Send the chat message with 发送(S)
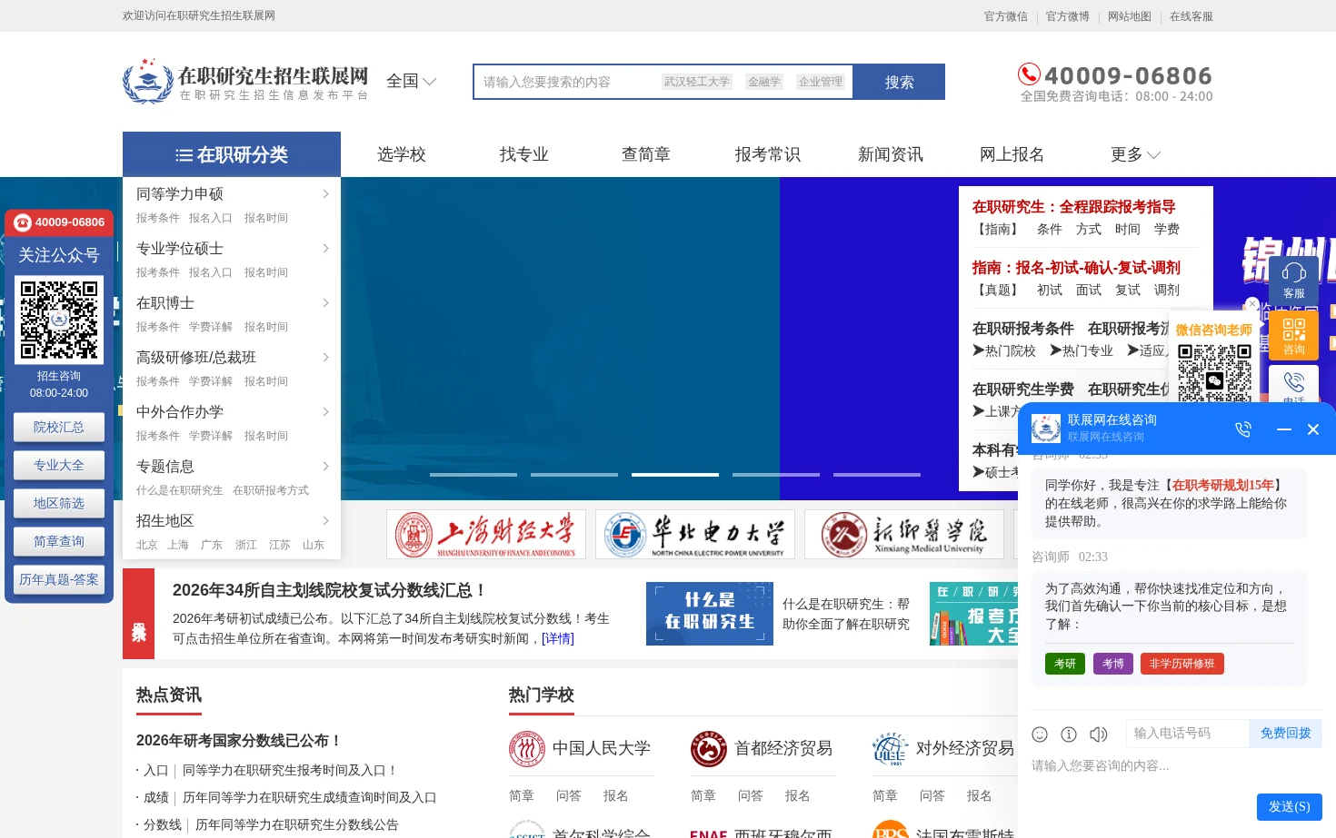Image resolution: width=1336 pixels, height=838 pixels. pyautogui.click(x=1290, y=806)
